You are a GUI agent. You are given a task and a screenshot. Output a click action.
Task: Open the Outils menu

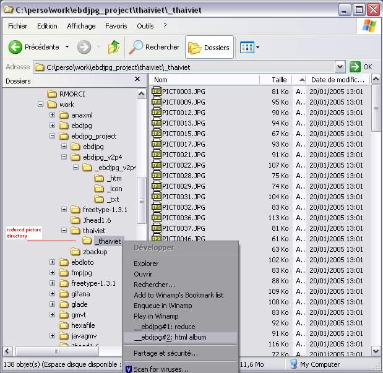[x=145, y=26]
